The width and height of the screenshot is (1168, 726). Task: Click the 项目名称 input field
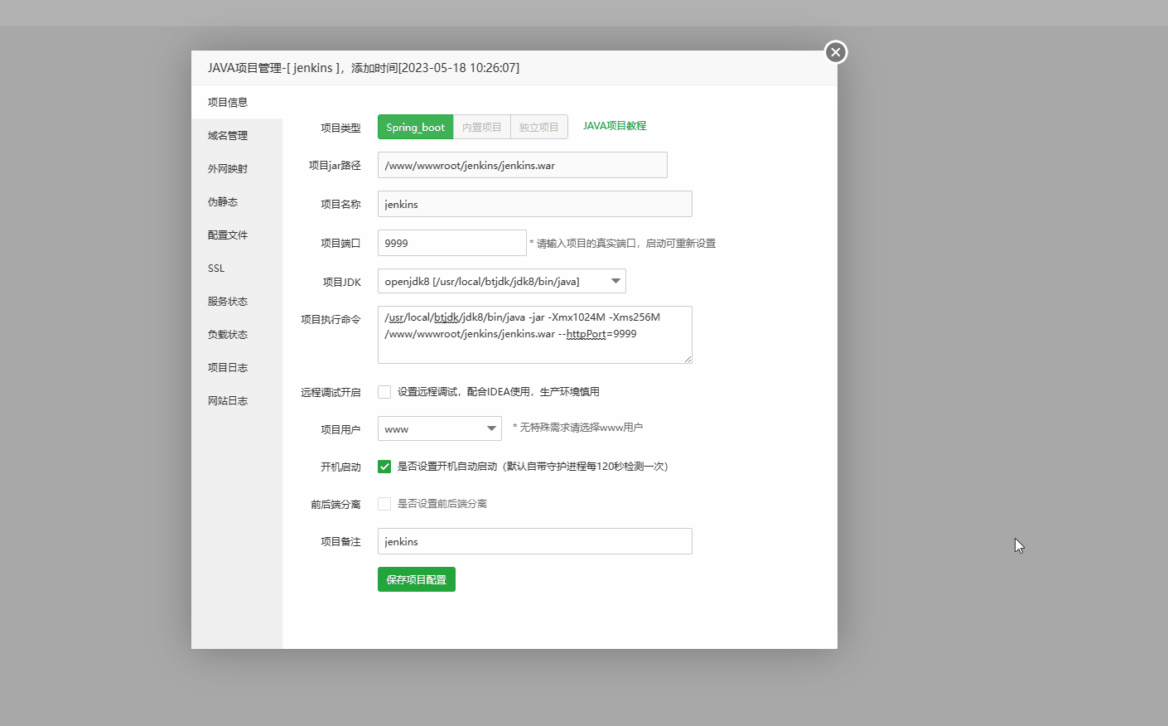[x=535, y=204]
